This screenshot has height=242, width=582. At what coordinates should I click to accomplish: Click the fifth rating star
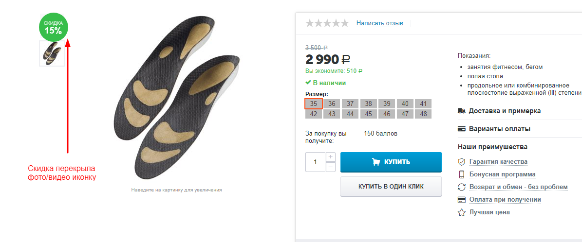(x=344, y=23)
